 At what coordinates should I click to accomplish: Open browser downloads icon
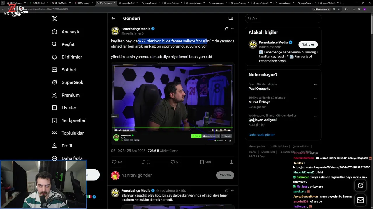coord(354,9)
